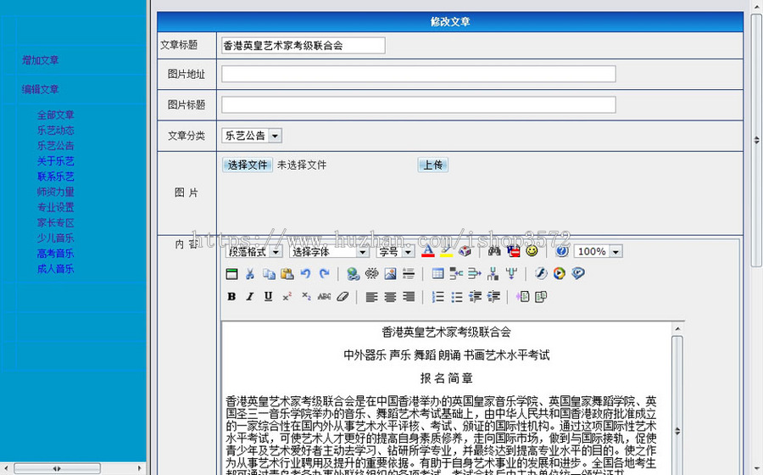This screenshot has height=475, width=763.
Task: Click the Paste clipboard icon
Action: click(x=287, y=274)
